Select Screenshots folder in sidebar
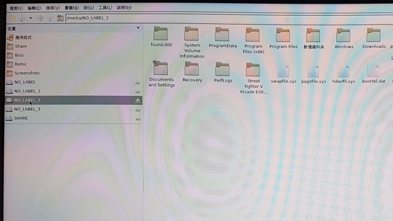This screenshot has height=221, width=393. tap(74, 73)
